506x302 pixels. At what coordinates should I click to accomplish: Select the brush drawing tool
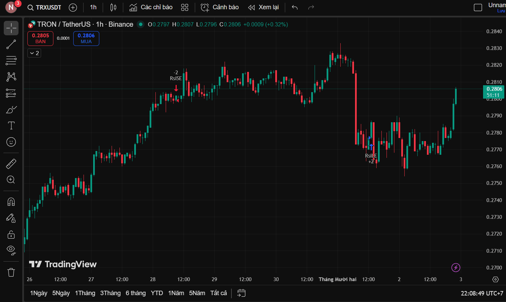[x=11, y=110]
